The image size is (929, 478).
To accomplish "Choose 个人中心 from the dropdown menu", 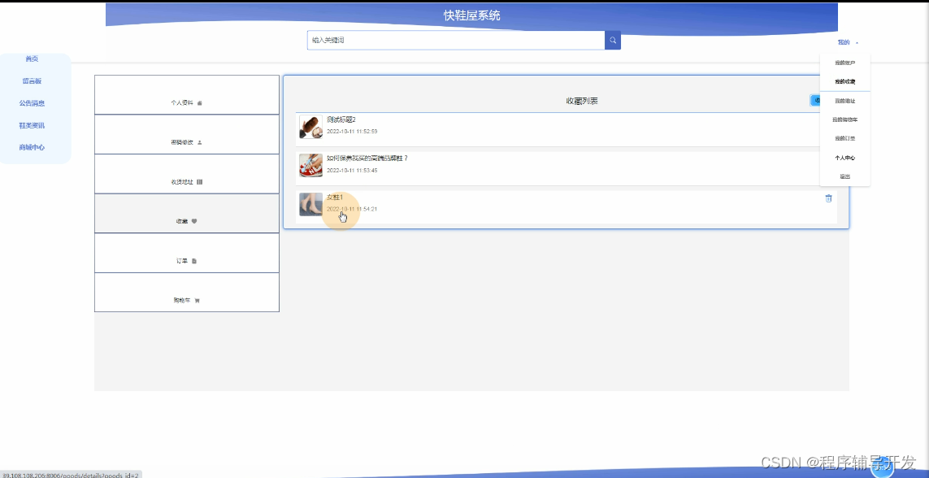I will click(x=844, y=159).
